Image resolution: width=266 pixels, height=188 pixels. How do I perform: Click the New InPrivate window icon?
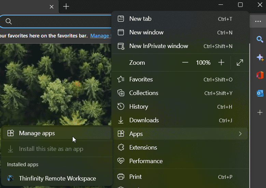coord(121,46)
